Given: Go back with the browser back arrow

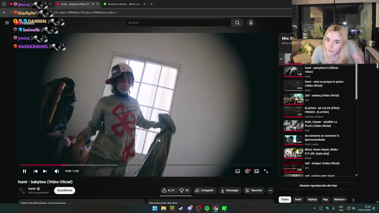Looking at the screenshot, I should pos(4,12).
